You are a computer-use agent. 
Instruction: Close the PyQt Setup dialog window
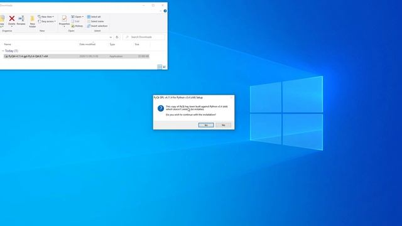pos(232,97)
